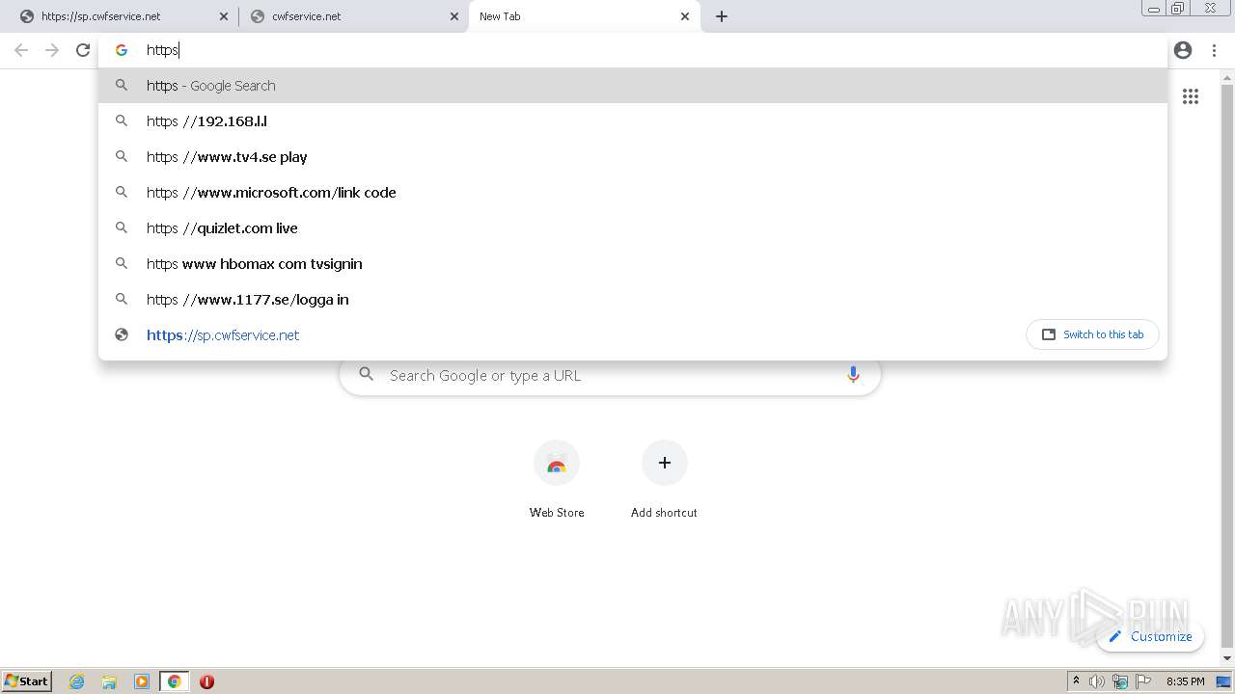Screen dimensions: 1235x694
Task: Close the https://sp.cwfservice.net tab
Action: [x=224, y=16]
